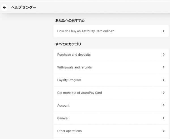Click the すべてのカテゴリ heading
This screenshot has width=170, height=139.
(68, 44)
